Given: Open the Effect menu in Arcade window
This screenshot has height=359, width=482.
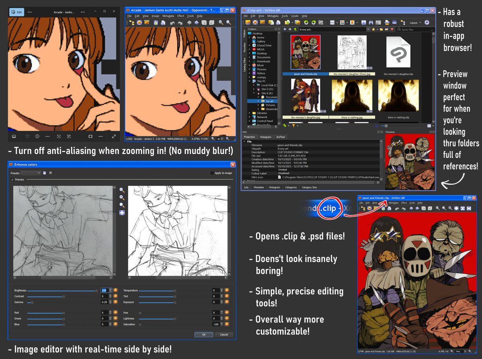Looking at the screenshot, I should click(181, 16).
